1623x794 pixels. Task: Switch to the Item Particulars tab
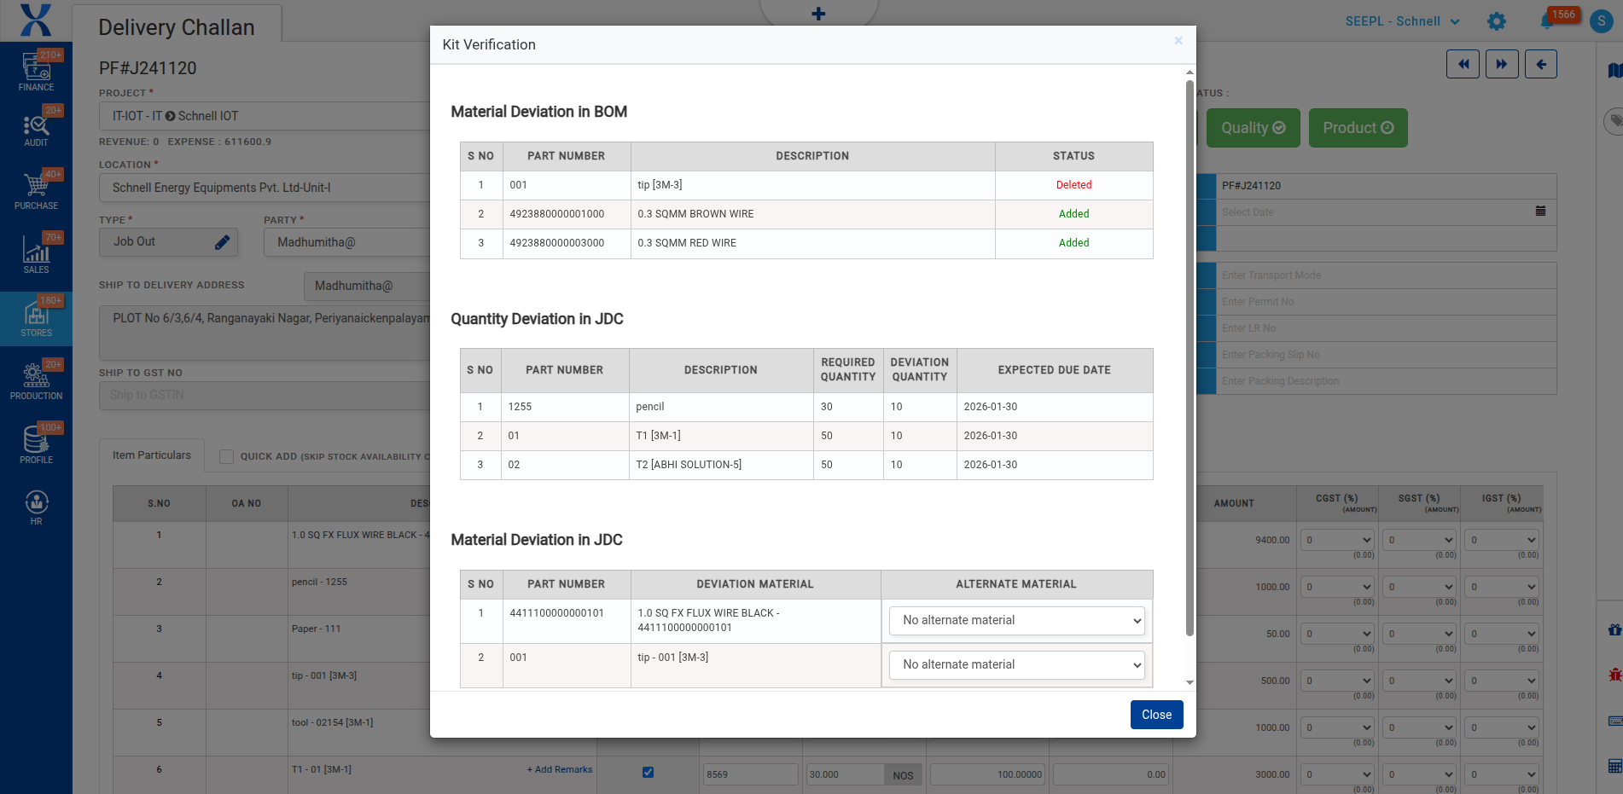click(x=152, y=455)
